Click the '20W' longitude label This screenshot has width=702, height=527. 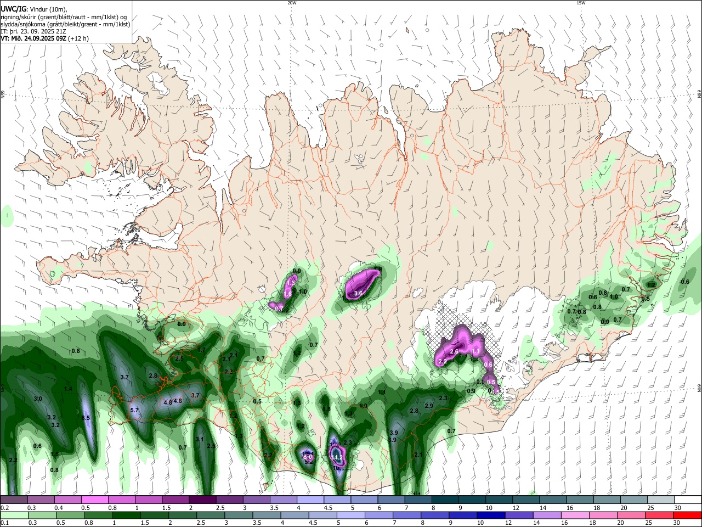292,3
